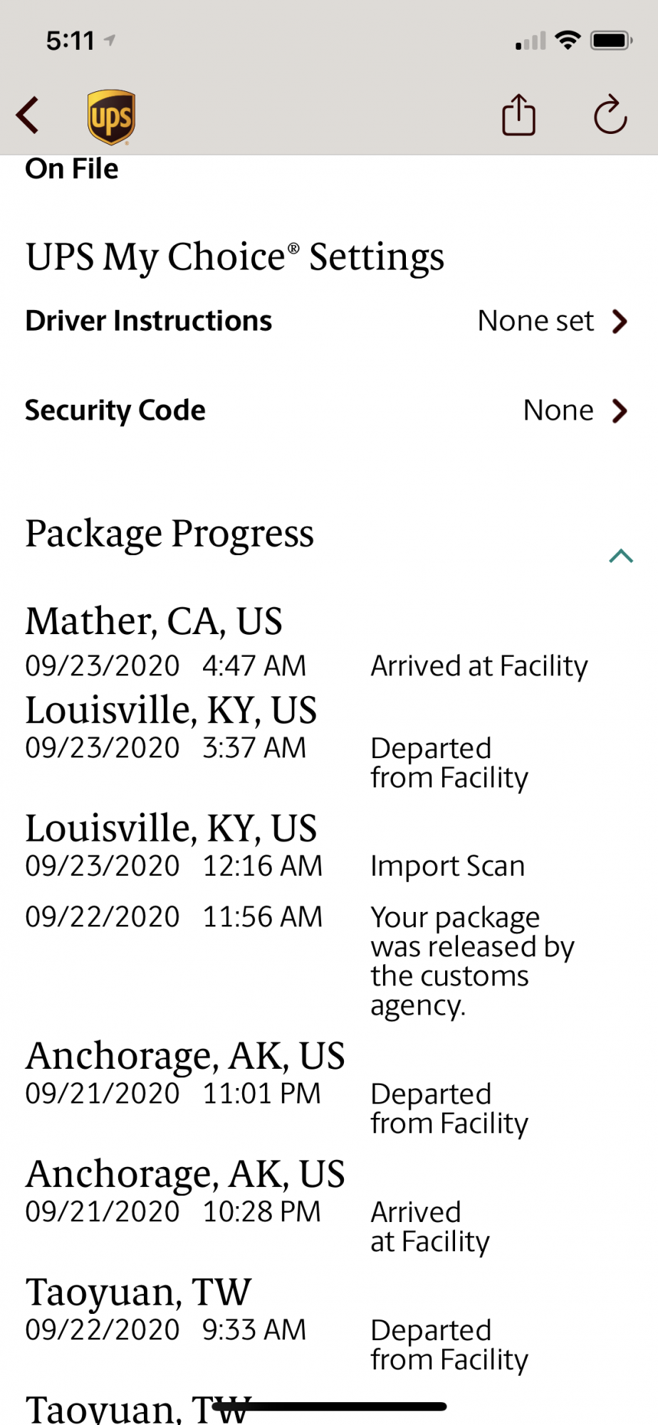Tap the UPS shield logo

(111, 117)
